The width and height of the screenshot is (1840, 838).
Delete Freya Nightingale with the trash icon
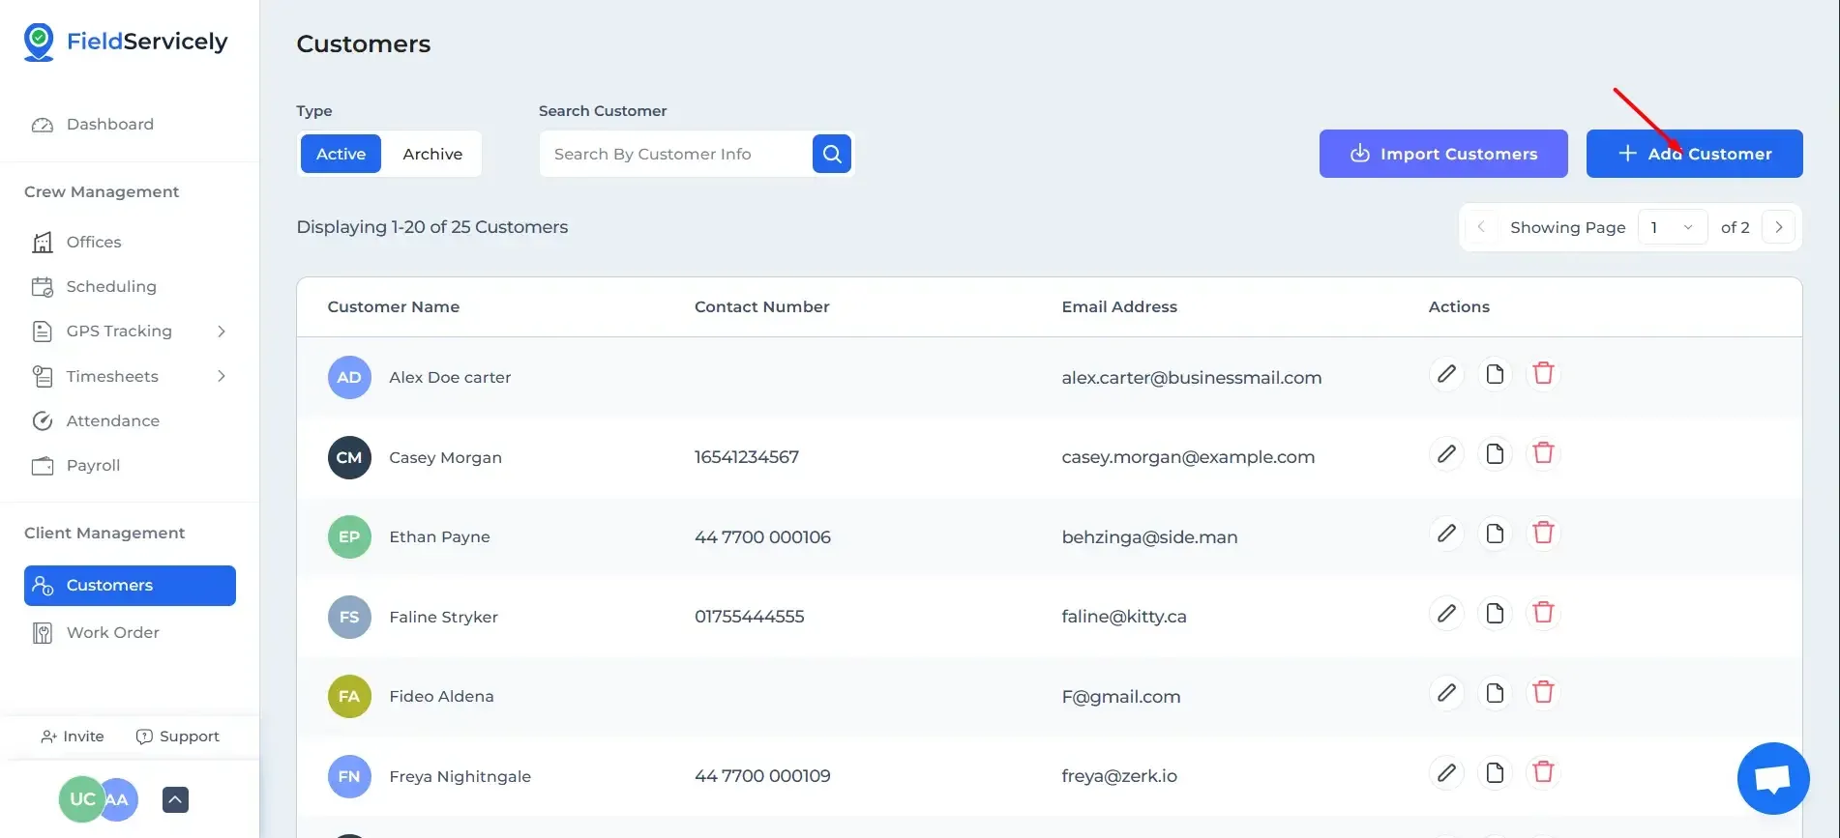(1543, 772)
